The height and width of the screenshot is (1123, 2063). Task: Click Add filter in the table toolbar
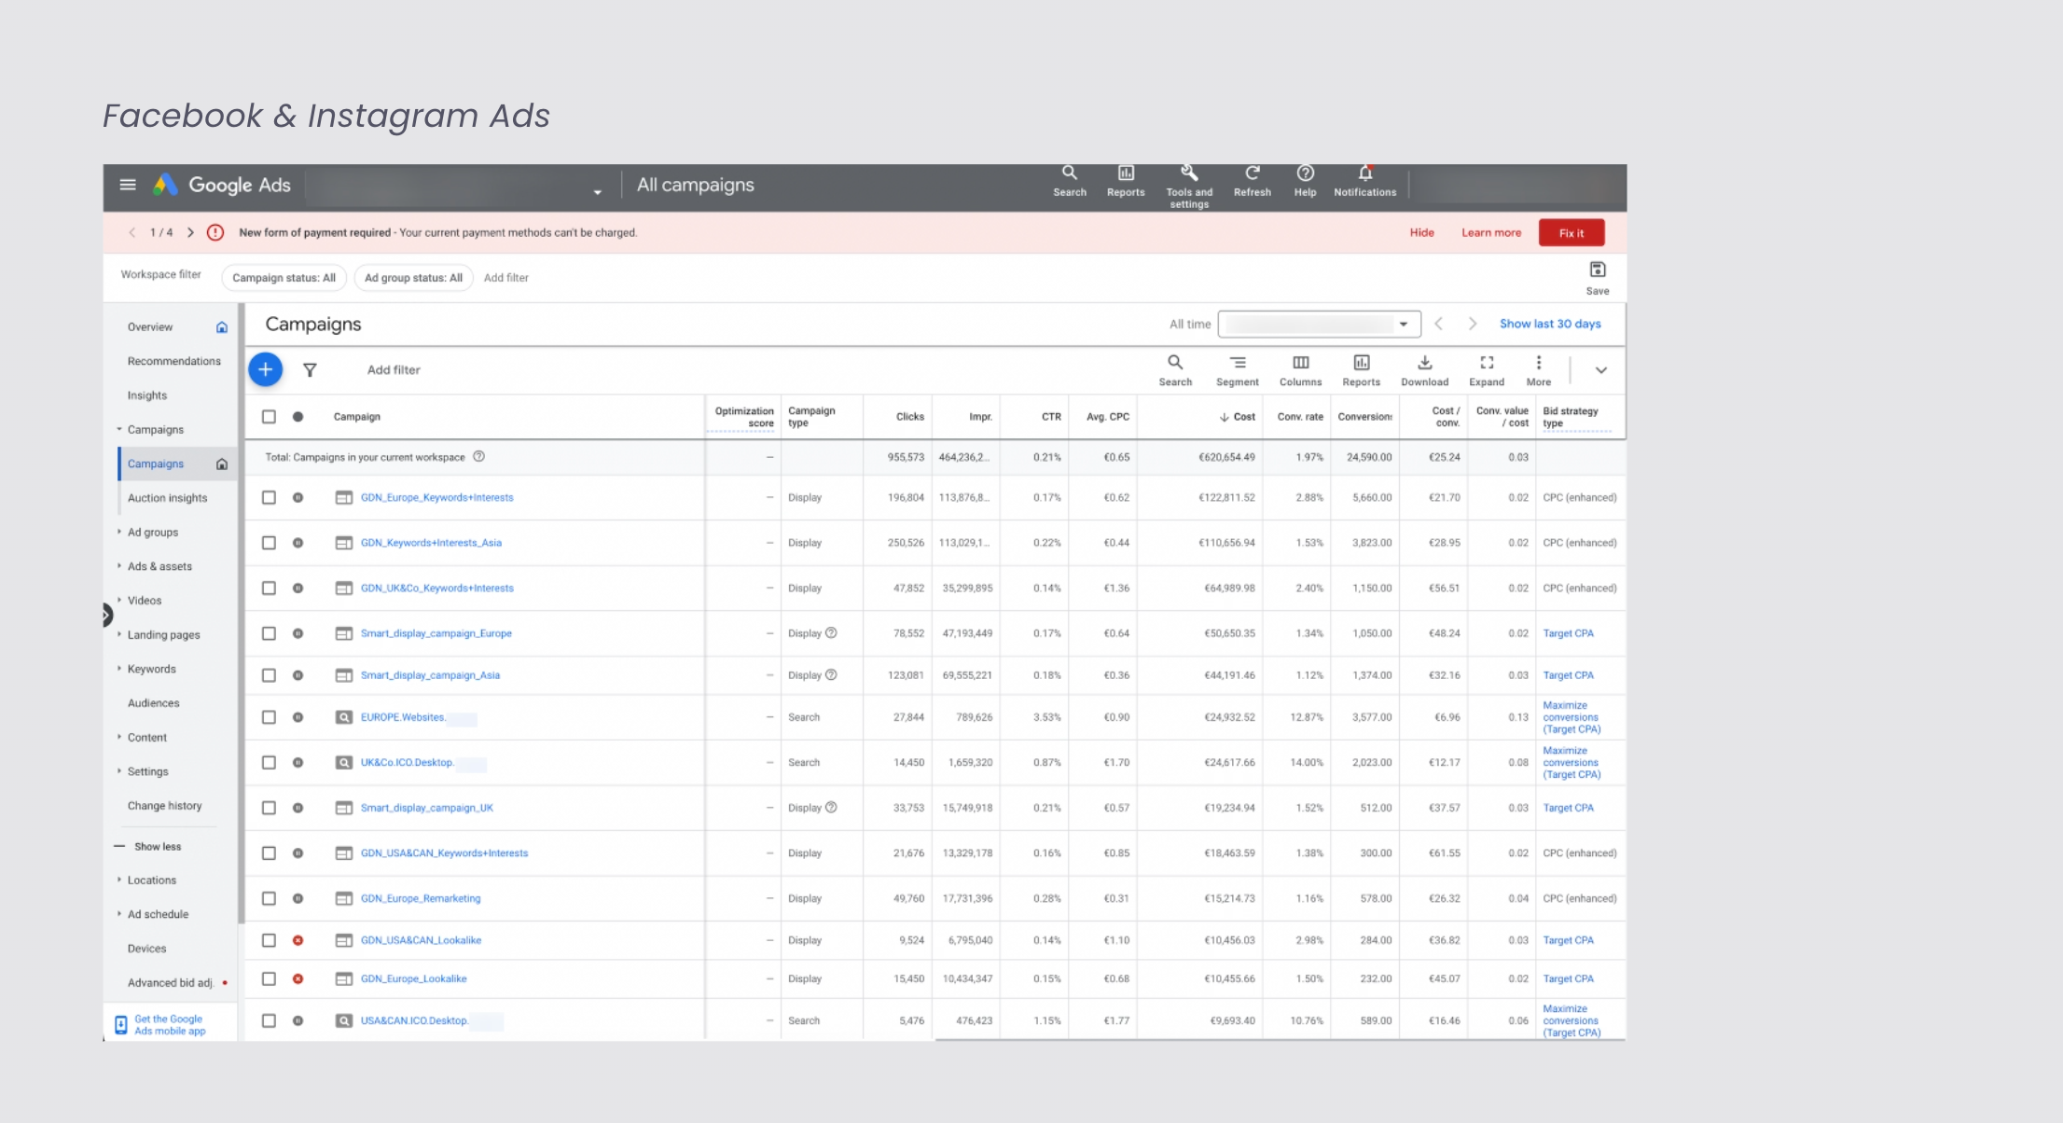[394, 370]
